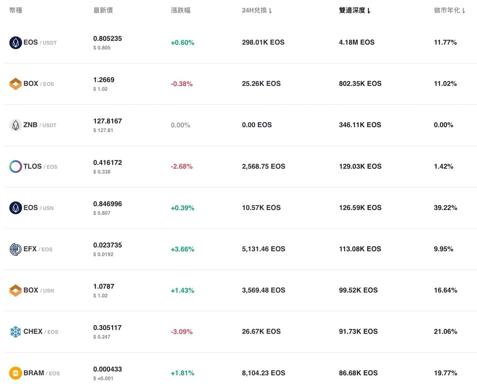Click the ZNB coin icon
Screen dimensions: 477x386
(x=16, y=125)
